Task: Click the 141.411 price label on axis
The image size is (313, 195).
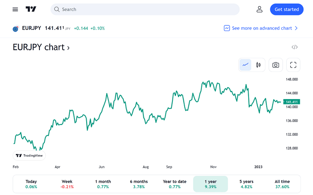Action: click(291, 102)
